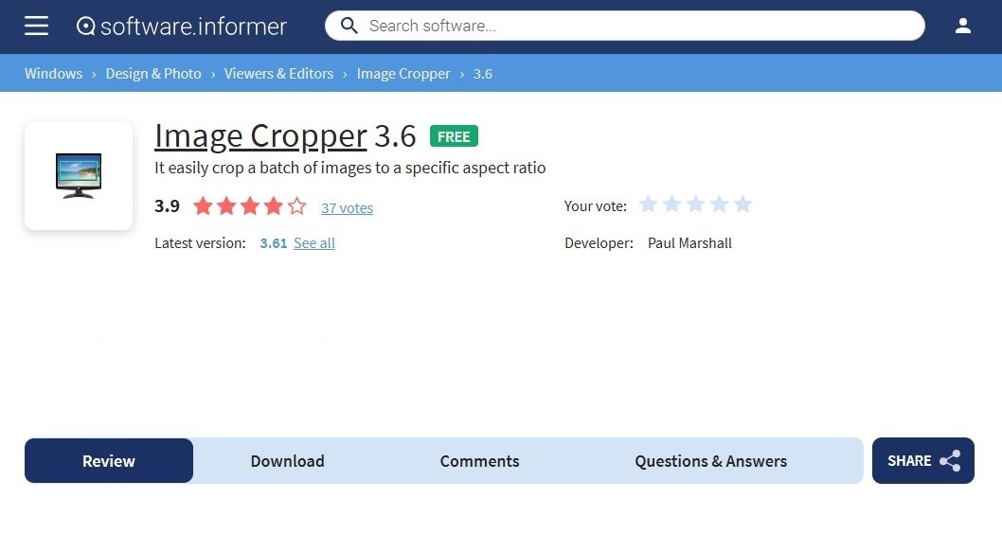Click the green FREE badge

tap(454, 136)
